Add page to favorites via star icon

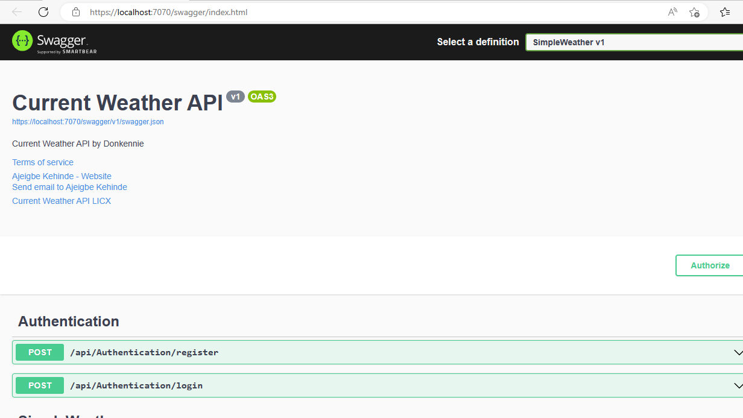pyautogui.click(x=694, y=11)
